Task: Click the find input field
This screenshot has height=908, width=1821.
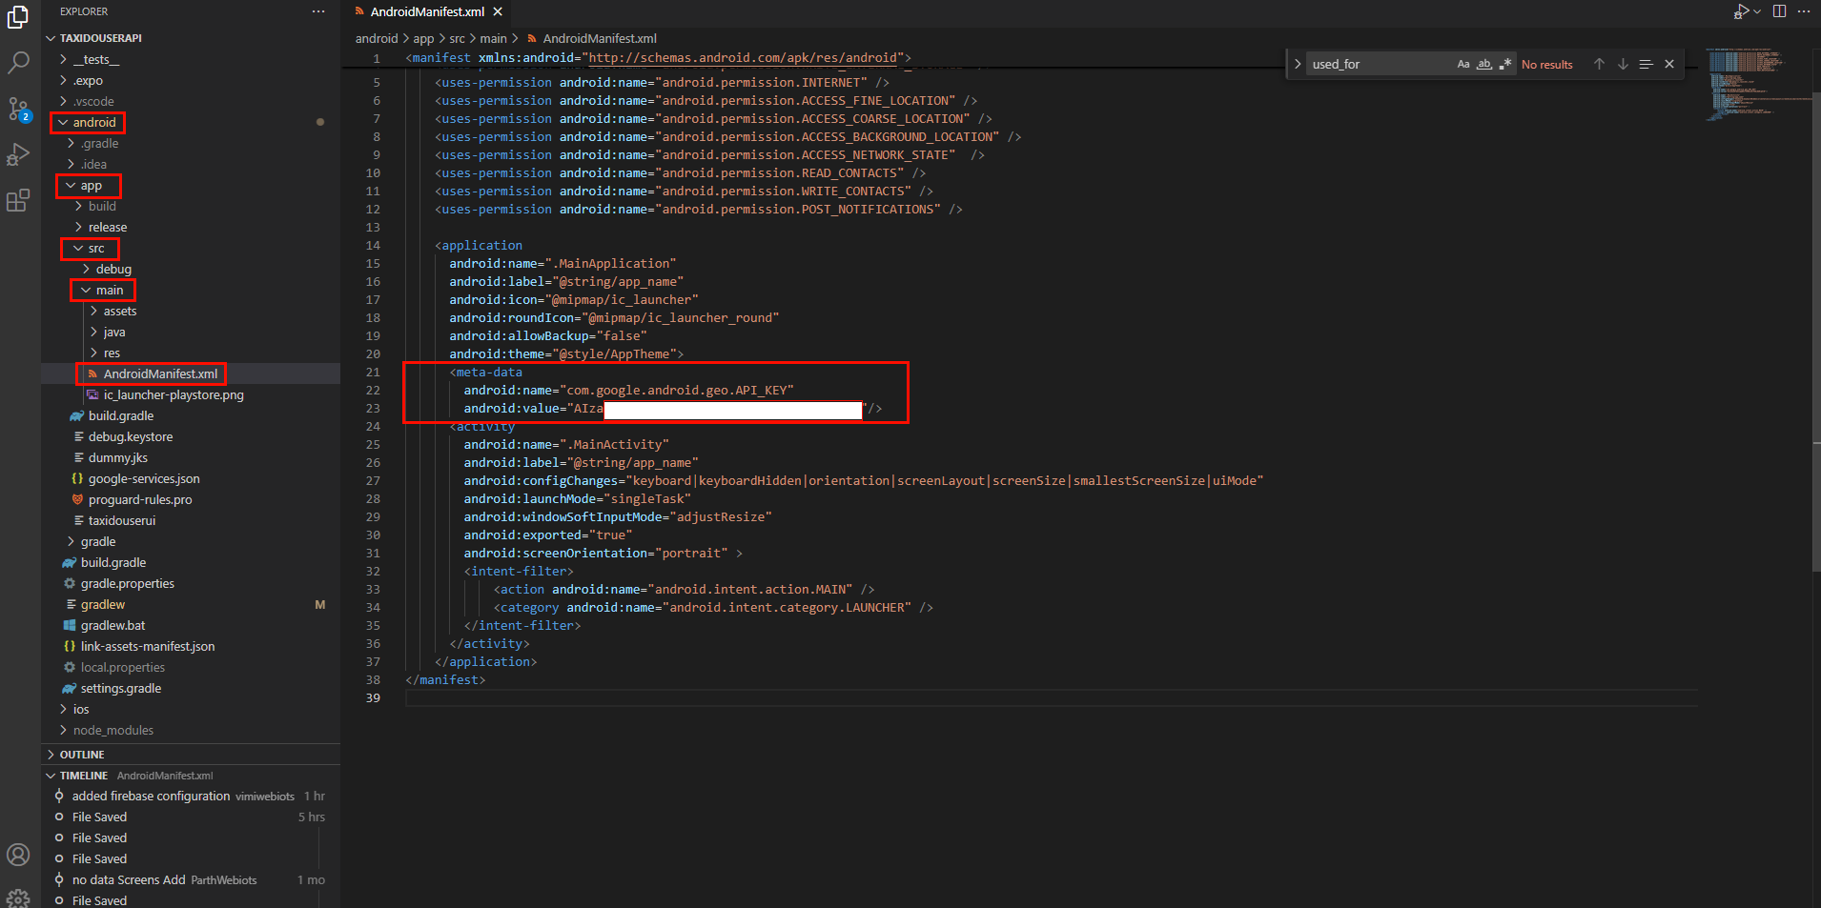Action: (1378, 64)
